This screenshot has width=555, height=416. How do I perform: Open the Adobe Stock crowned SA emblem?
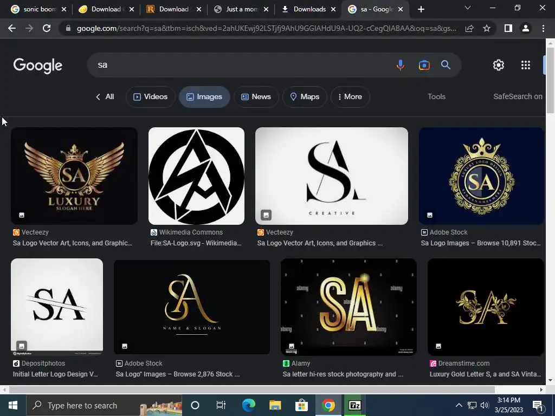(x=481, y=176)
